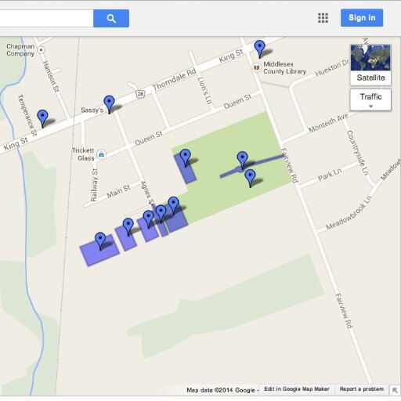Screen dimensions: 401x401
Task: Click the Sign in button
Action: [x=362, y=18]
